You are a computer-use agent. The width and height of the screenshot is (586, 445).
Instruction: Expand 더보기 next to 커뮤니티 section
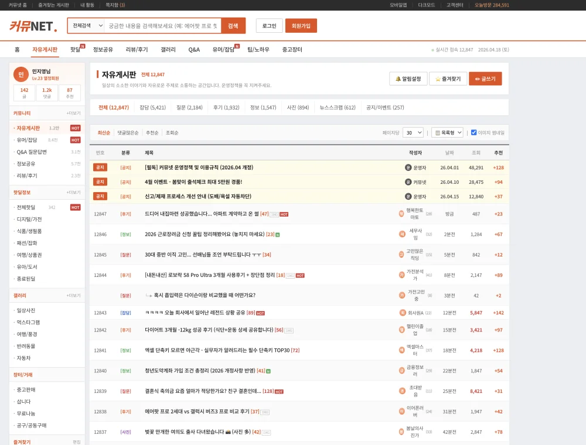pyautogui.click(x=73, y=113)
